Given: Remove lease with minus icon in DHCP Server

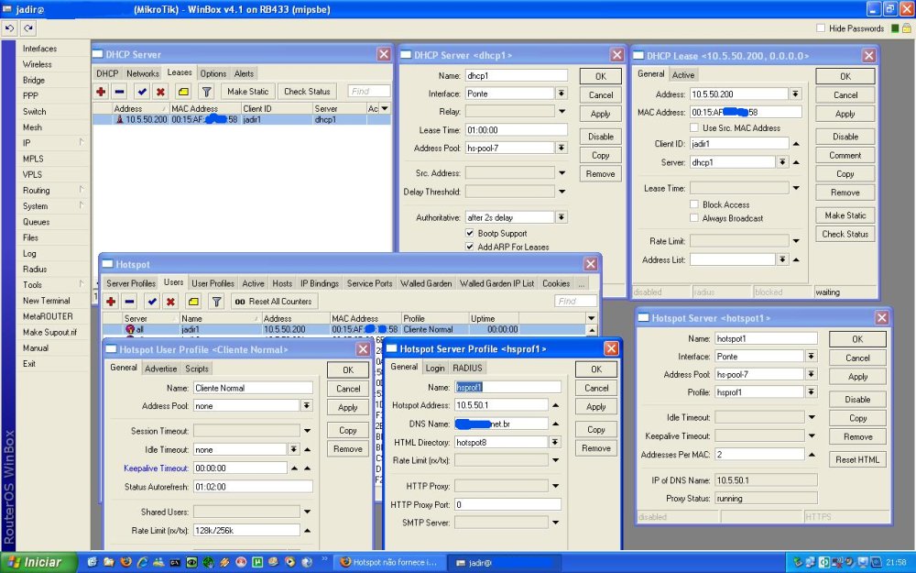Looking at the screenshot, I should click(x=119, y=92).
